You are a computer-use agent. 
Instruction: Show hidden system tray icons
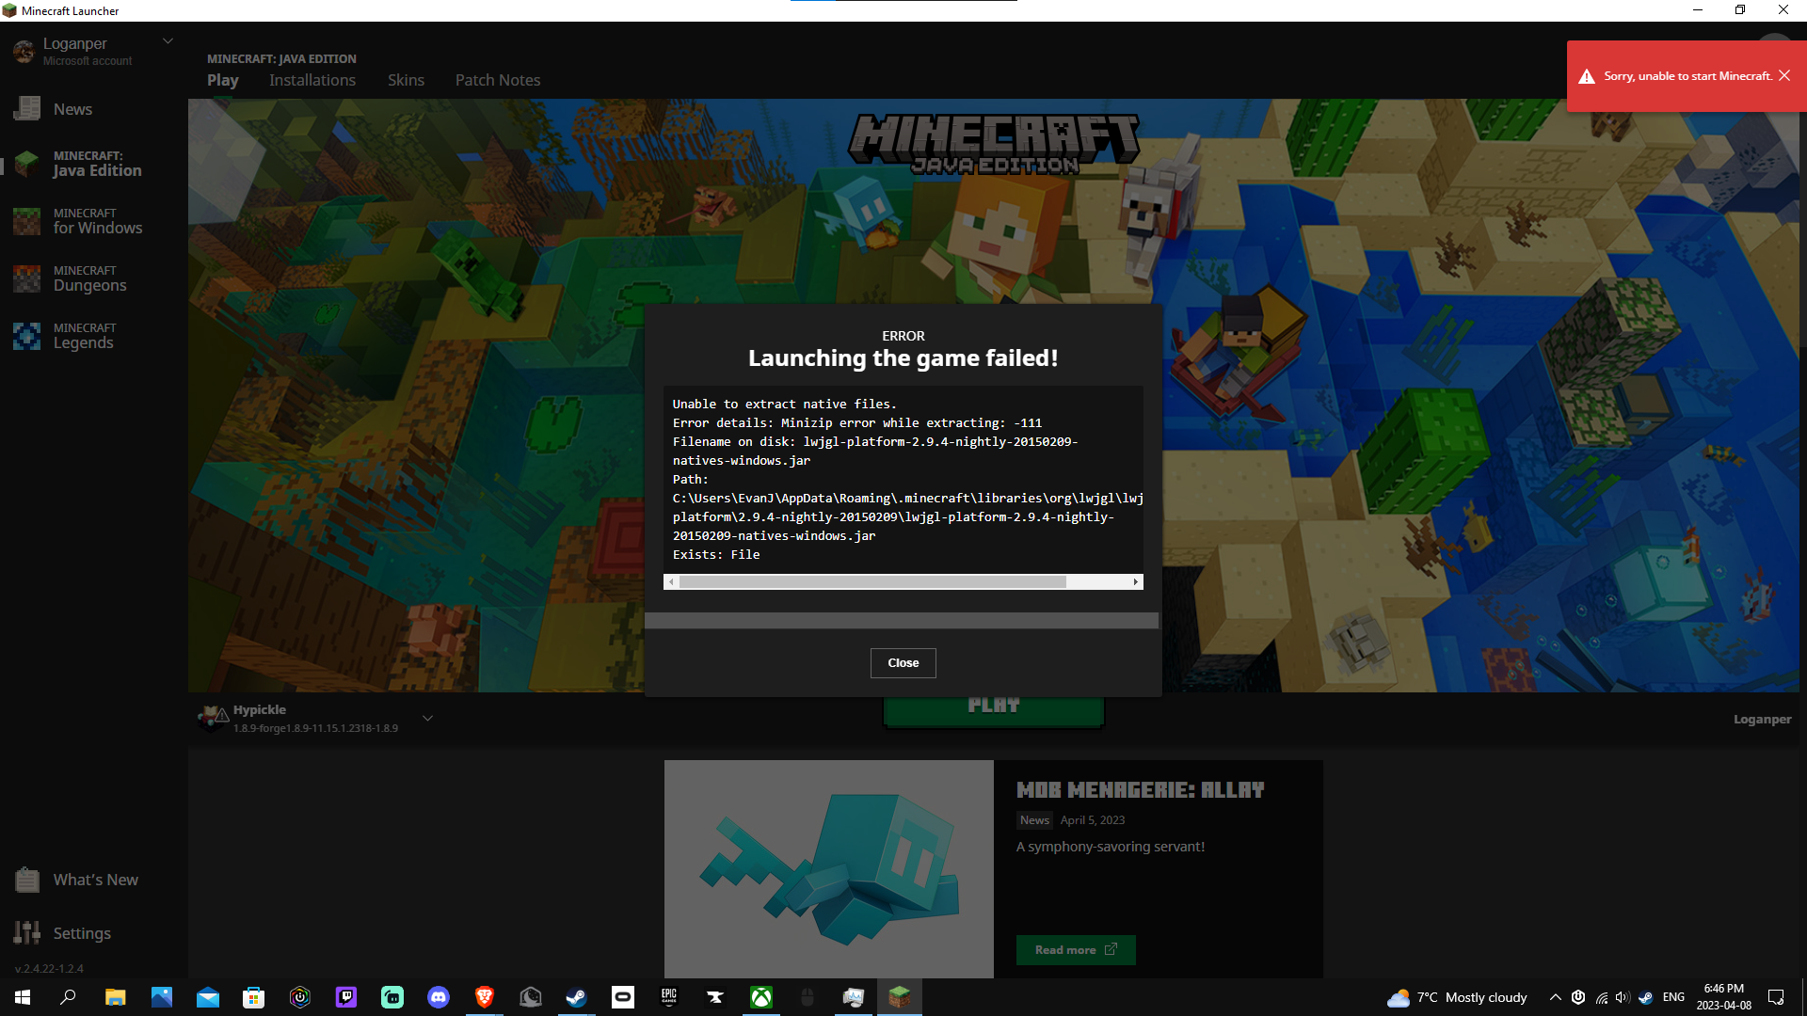[1555, 997]
